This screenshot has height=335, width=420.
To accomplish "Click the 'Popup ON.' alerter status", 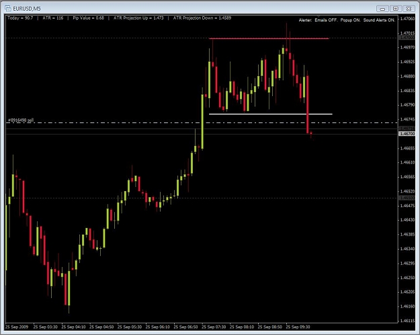I will pyautogui.click(x=350, y=20).
